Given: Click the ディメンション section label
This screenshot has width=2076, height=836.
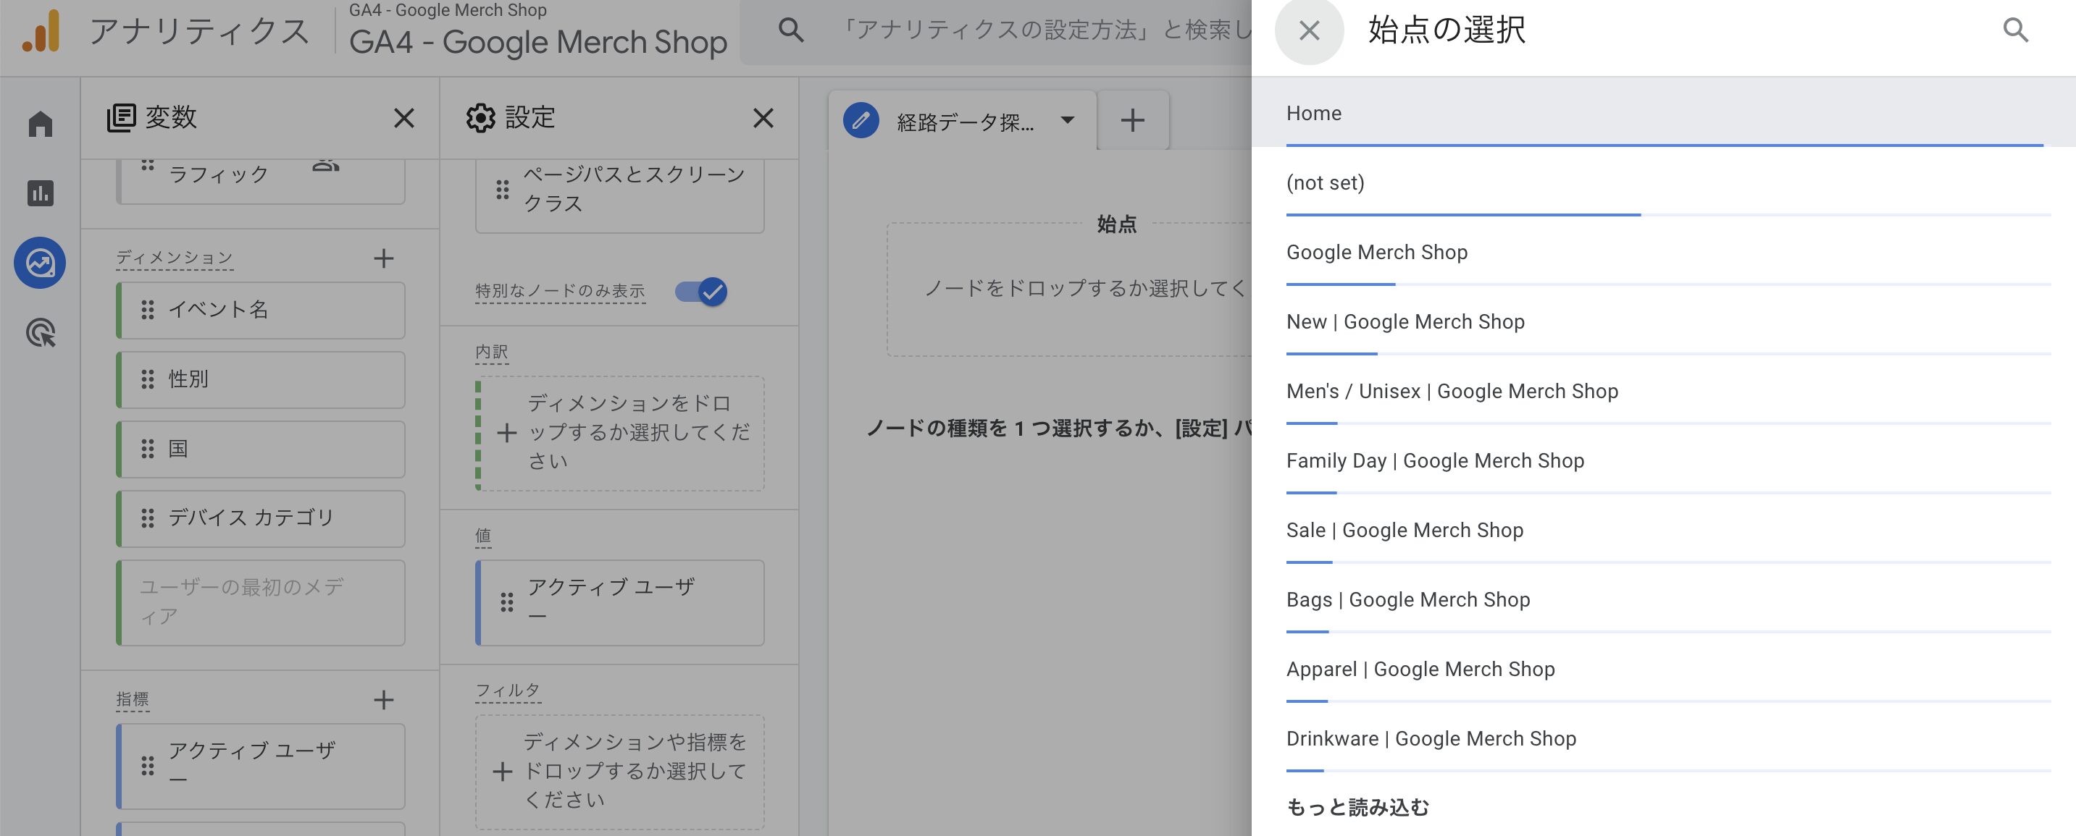Looking at the screenshot, I should point(174,258).
